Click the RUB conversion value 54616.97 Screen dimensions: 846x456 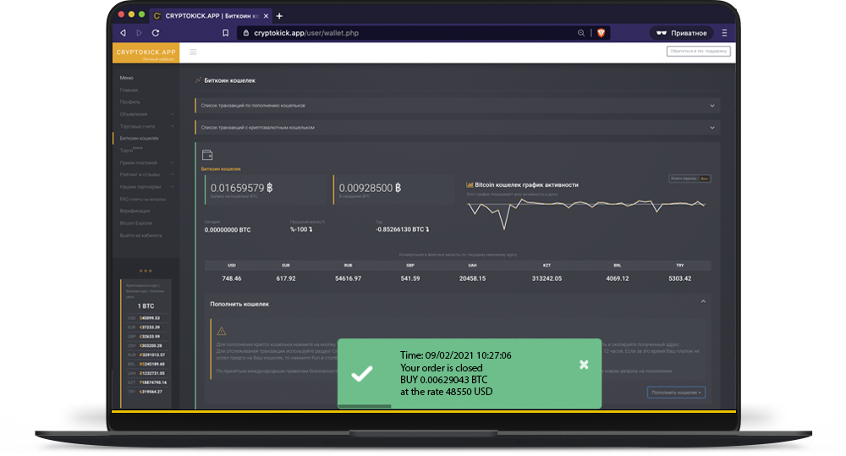[x=348, y=278]
